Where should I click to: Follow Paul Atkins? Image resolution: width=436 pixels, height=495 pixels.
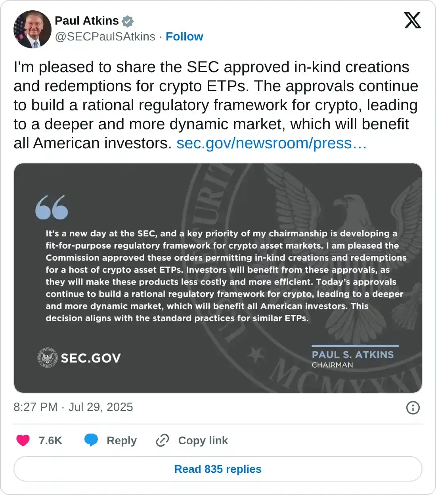coord(184,36)
